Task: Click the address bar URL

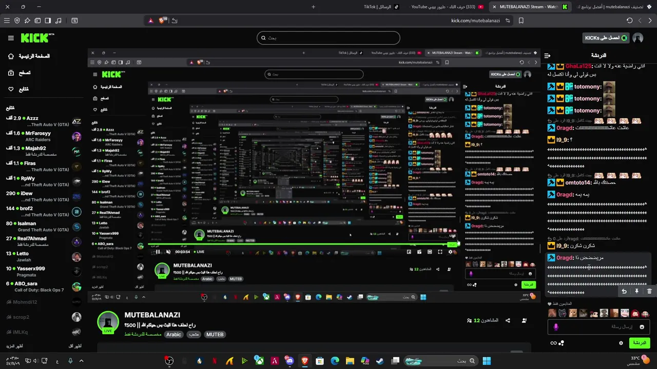Action: (475, 20)
